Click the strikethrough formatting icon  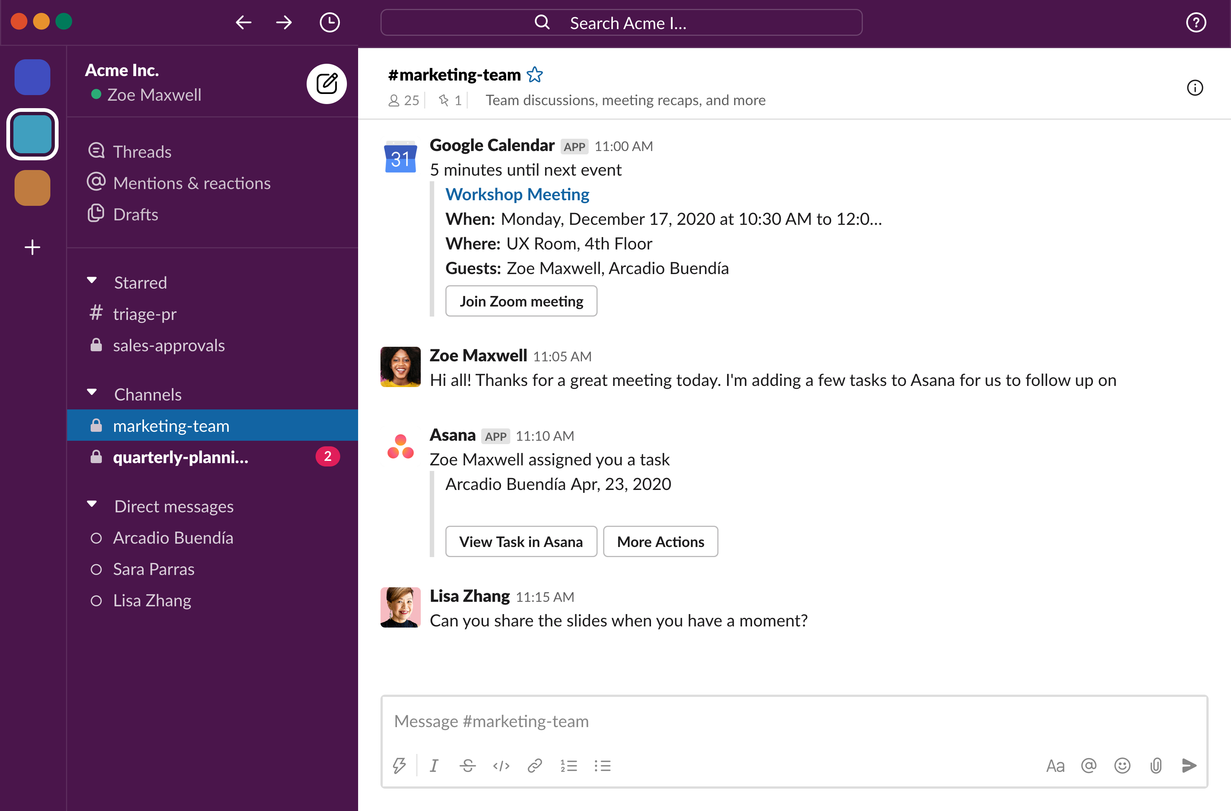tap(467, 764)
